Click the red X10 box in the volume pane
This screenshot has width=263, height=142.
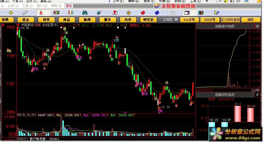tap(13, 134)
